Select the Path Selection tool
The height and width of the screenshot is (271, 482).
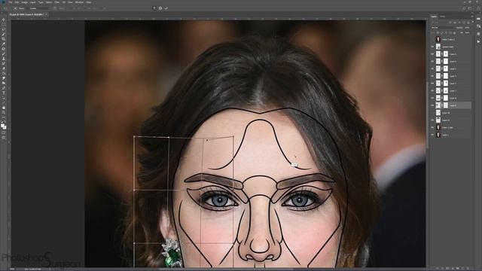pyautogui.click(x=3, y=98)
